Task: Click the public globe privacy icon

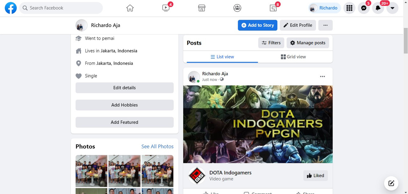Action: click(x=222, y=79)
